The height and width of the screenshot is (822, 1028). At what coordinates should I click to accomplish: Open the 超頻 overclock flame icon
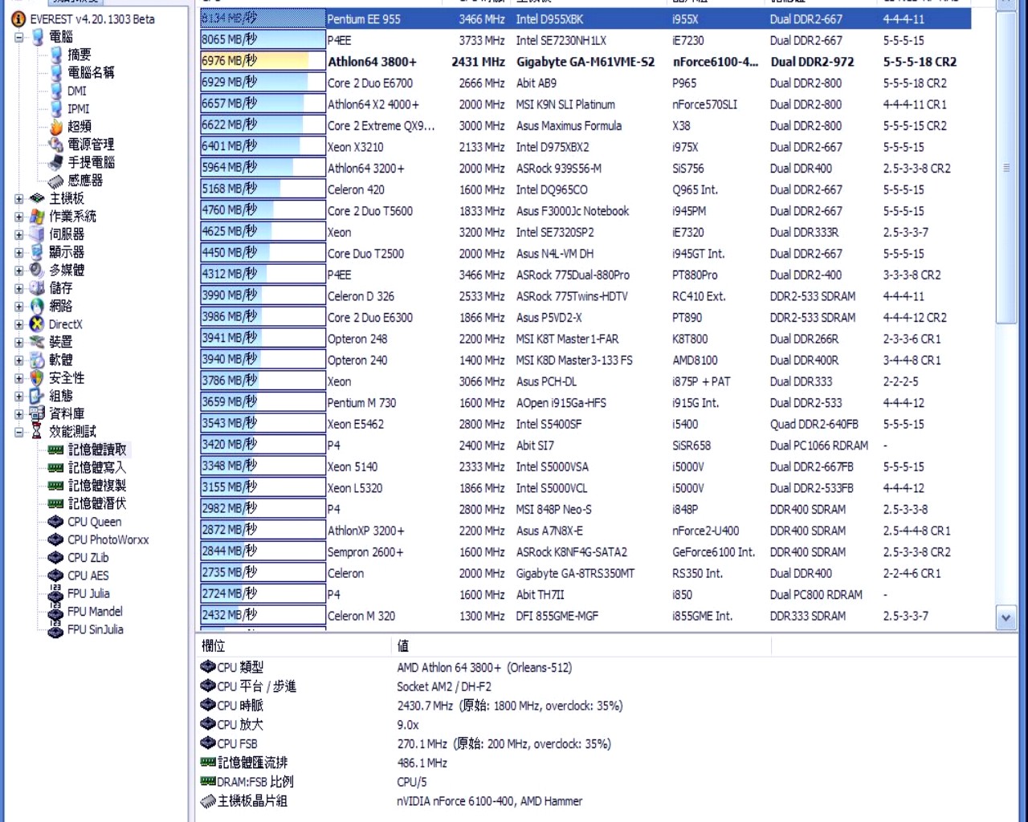click(x=56, y=126)
